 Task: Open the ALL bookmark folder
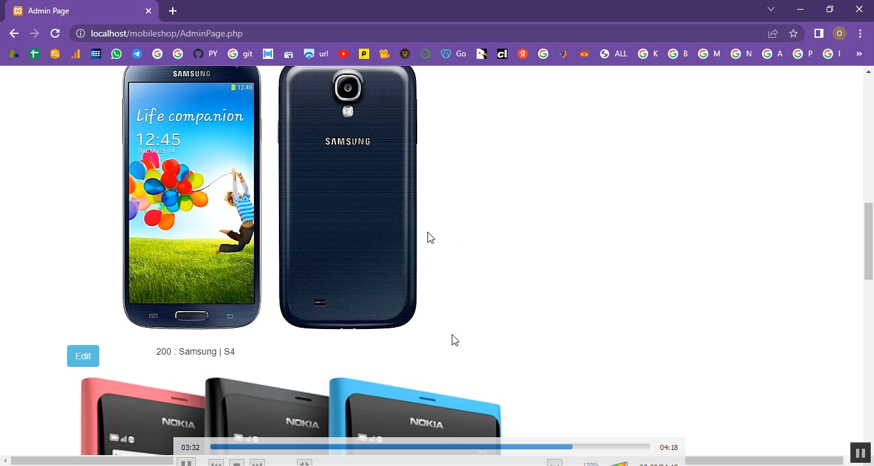(x=614, y=54)
